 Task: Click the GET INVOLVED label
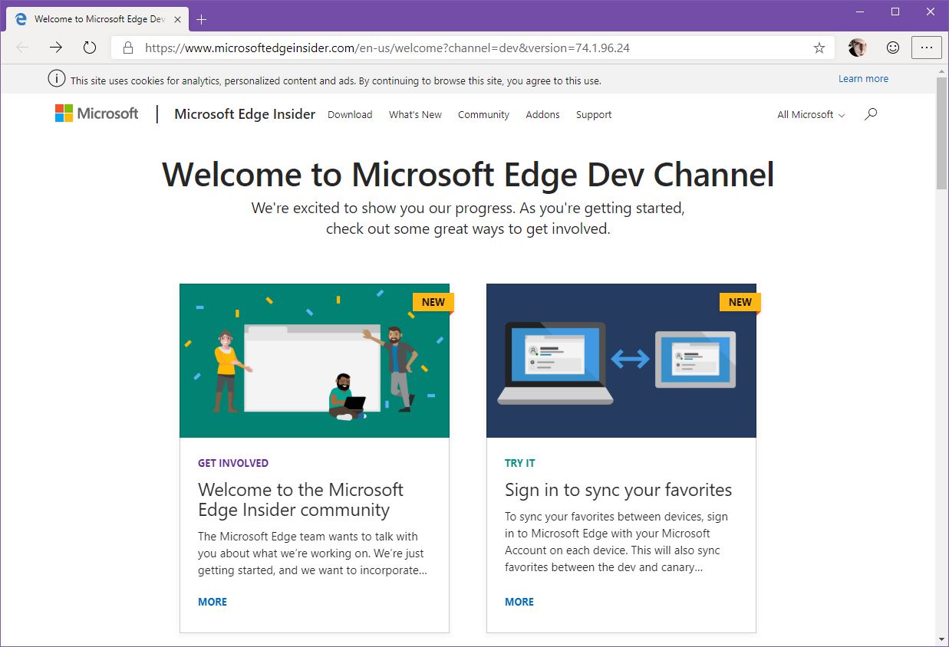pos(233,463)
